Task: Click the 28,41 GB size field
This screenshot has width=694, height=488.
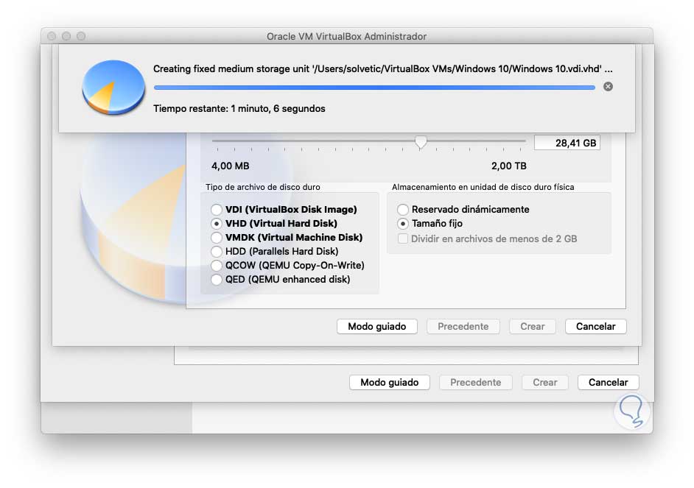Action: [567, 143]
